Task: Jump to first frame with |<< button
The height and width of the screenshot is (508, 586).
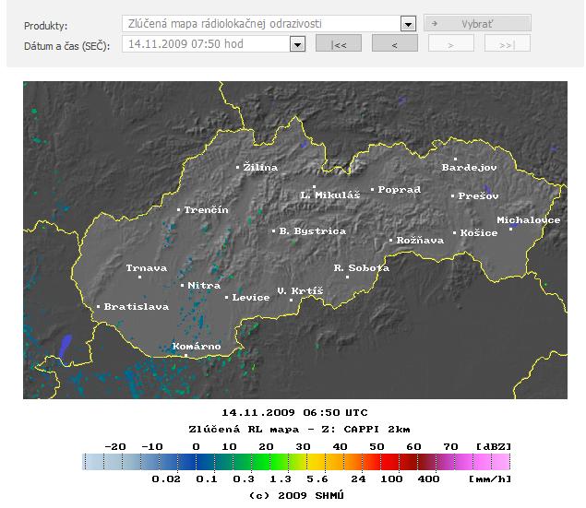Action: tap(339, 43)
